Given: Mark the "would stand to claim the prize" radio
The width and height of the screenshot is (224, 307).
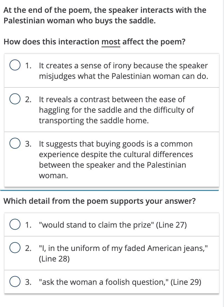Looking at the screenshot, I should [15, 225].
